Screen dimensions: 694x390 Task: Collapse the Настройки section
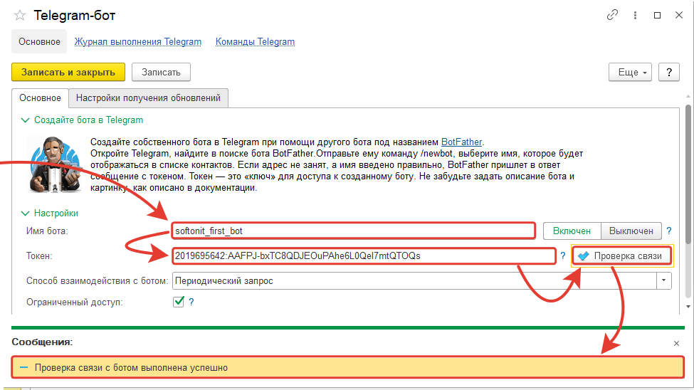tap(26, 213)
